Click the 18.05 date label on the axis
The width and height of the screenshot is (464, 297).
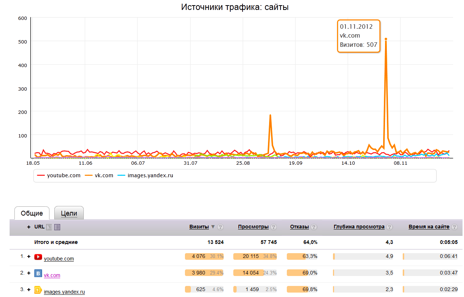[x=33, y=163]
